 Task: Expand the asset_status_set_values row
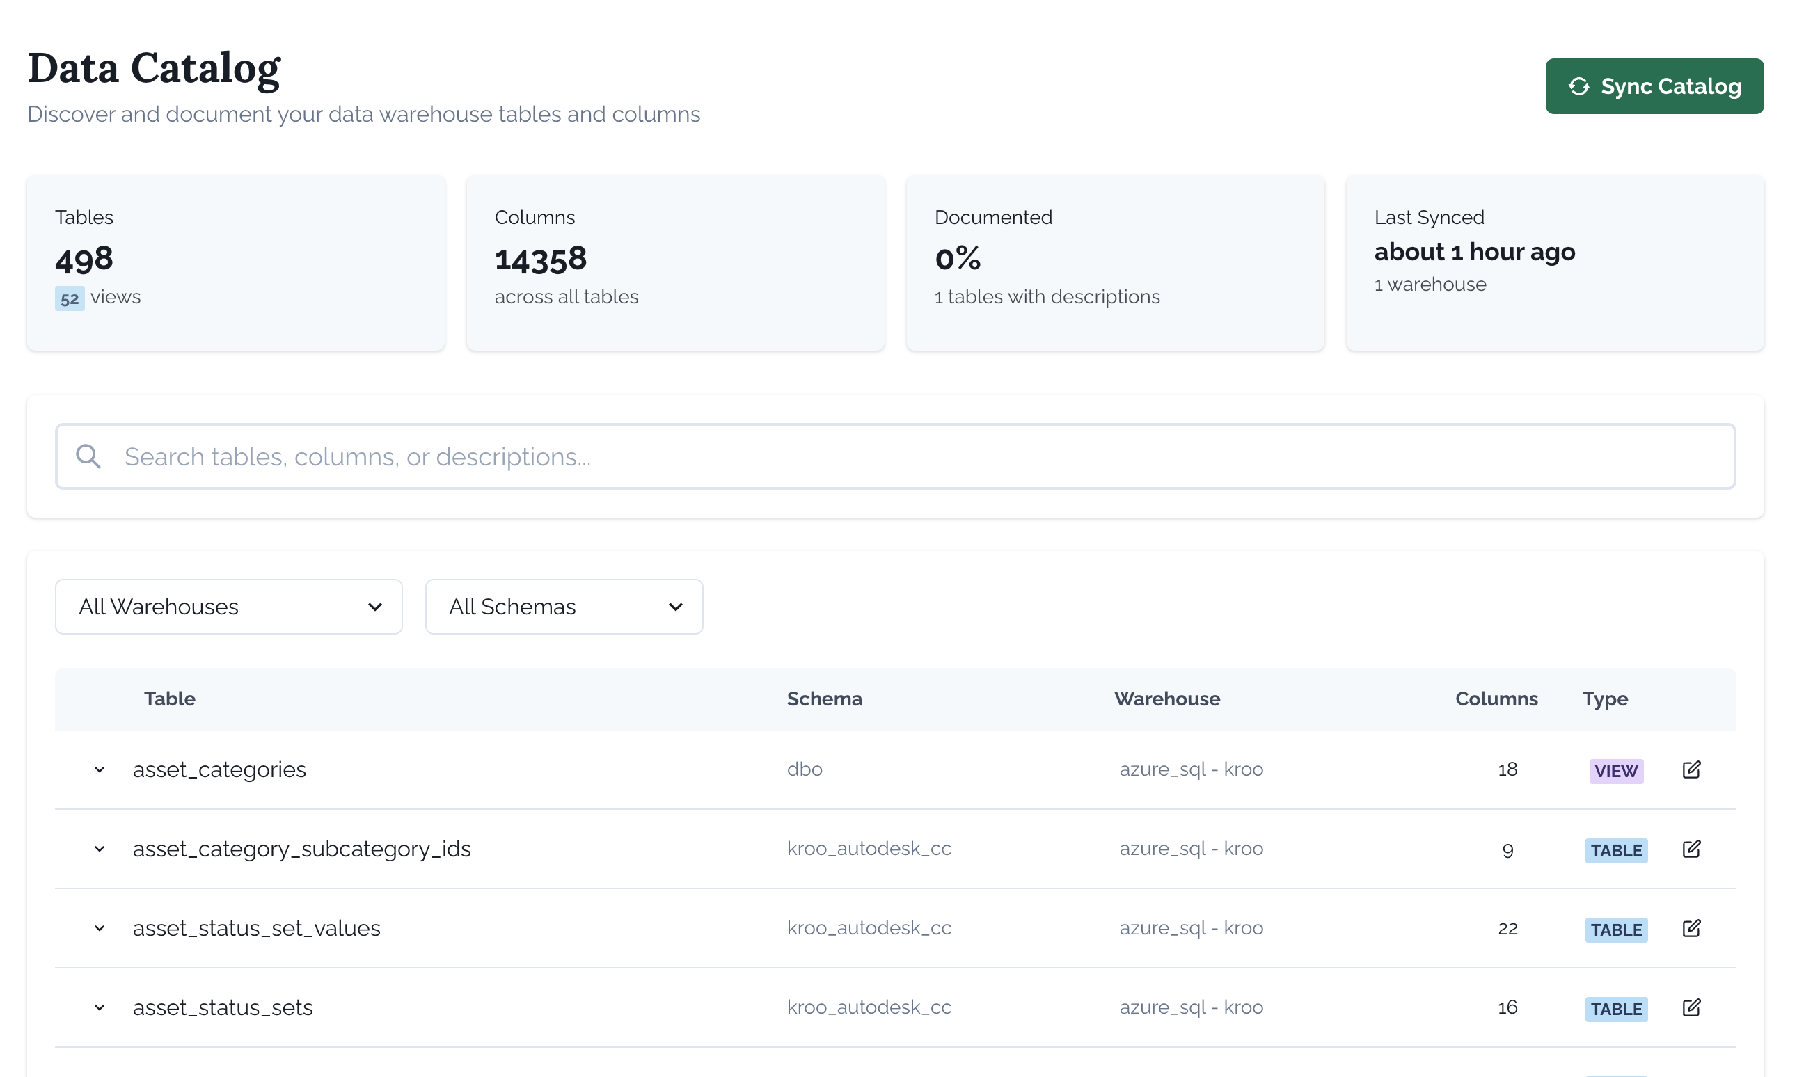click(100, 928)
